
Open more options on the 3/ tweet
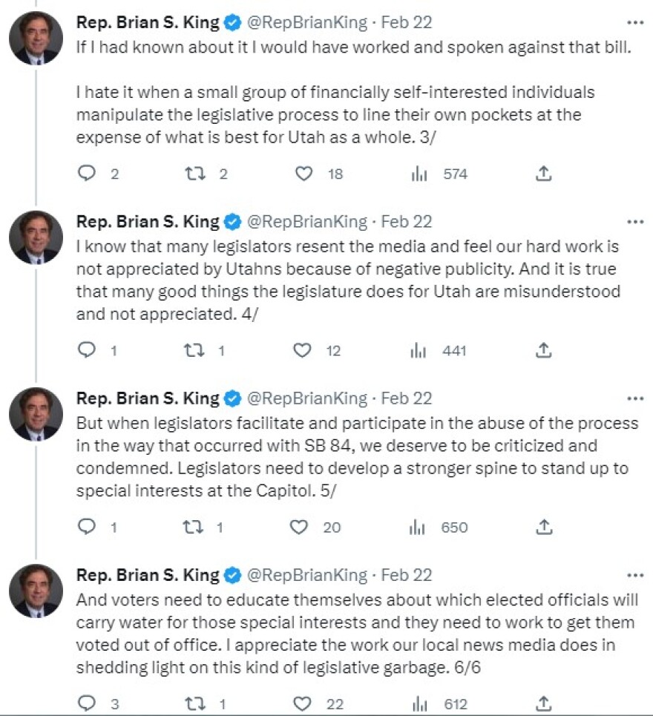(635, 22)
